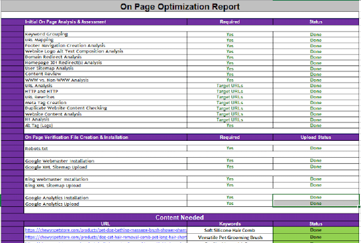Select the 'Content Needed' section header
Image resolution: width=361 pixels, height=243 pixels.
click(180, 217)
